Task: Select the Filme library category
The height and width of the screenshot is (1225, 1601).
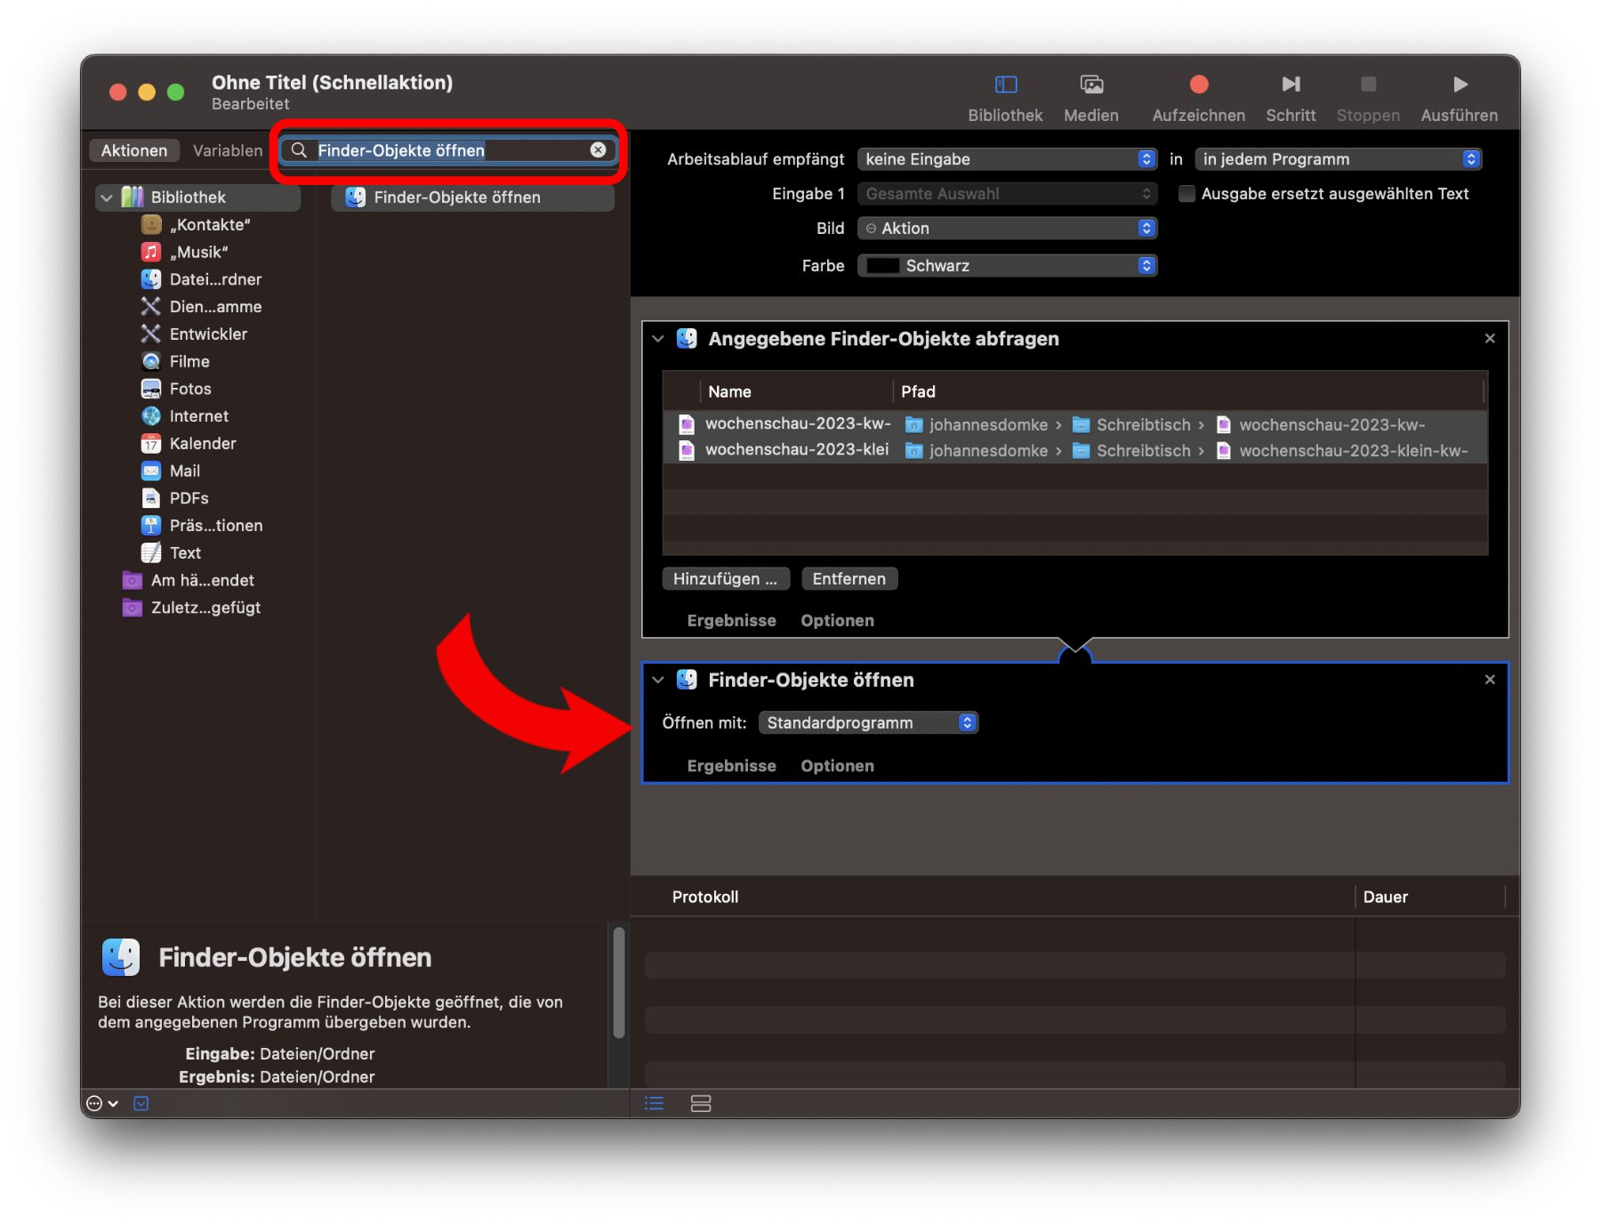Action: click(189, 361)
